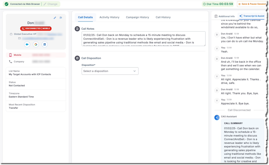Click the red Mobile phone icon

[x=11, y=55]
